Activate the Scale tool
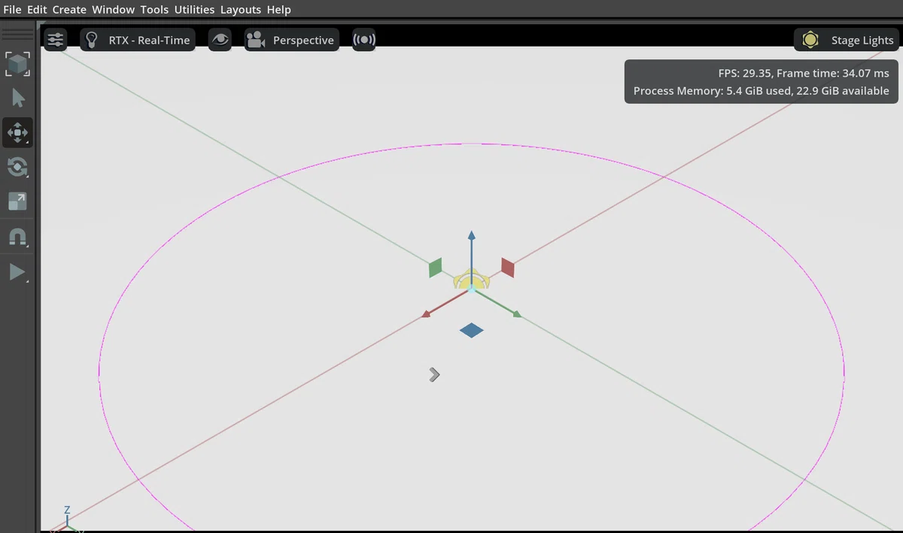The image size is (903, 533). [x=18, y=201]
